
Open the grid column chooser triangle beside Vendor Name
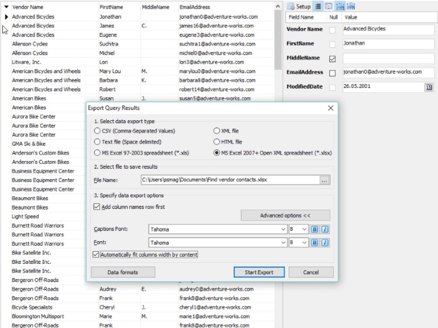point(6,7)
